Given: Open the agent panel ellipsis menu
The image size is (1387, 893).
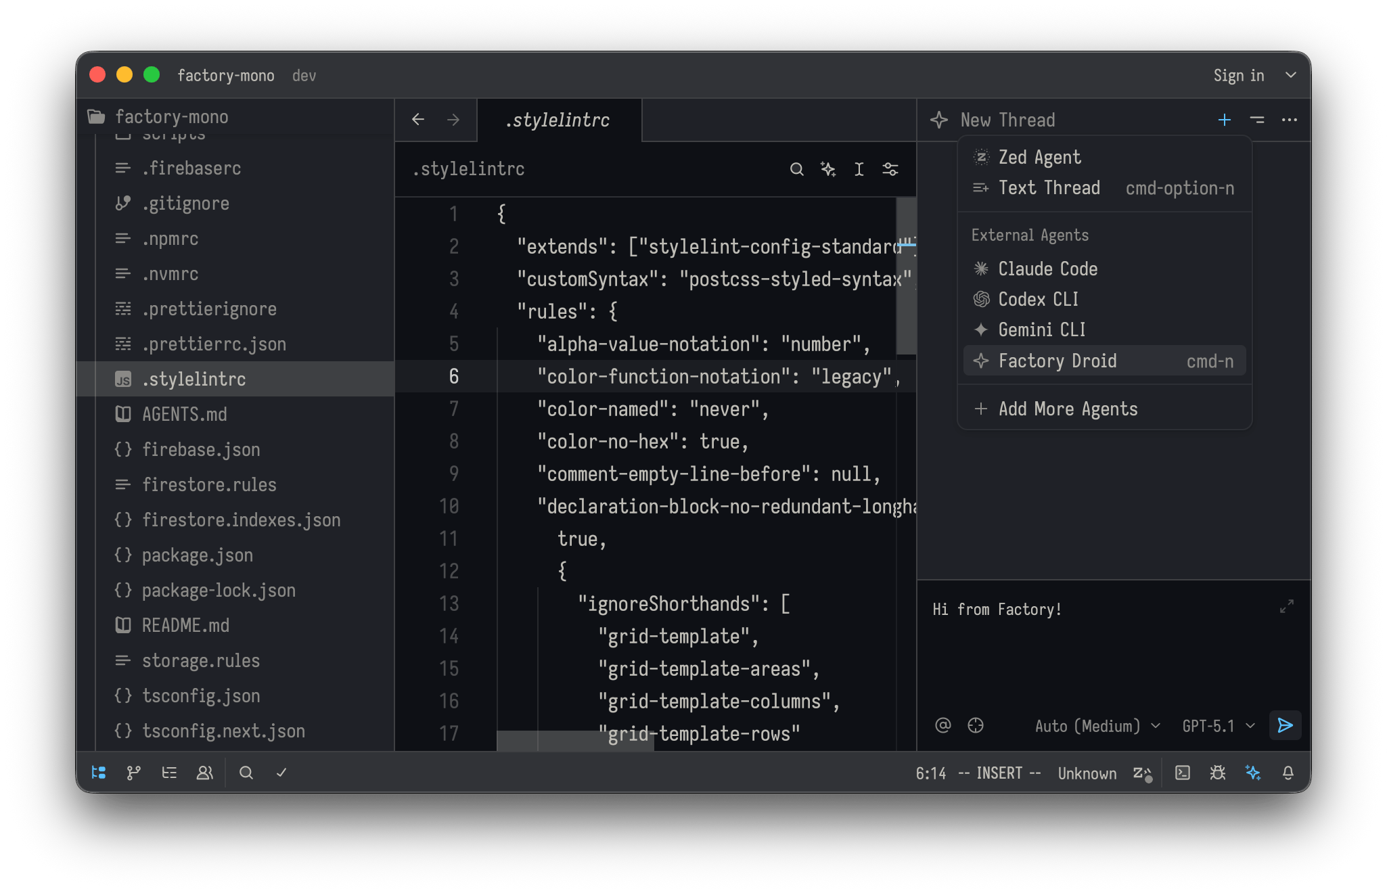Looking at the screenshot, I should 1290,120.
